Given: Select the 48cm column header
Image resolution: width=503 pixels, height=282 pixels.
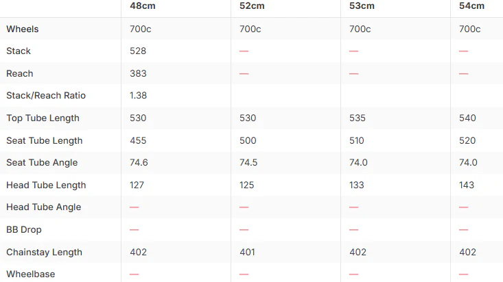Looking at the screenshot, I should tap(143, 5).
